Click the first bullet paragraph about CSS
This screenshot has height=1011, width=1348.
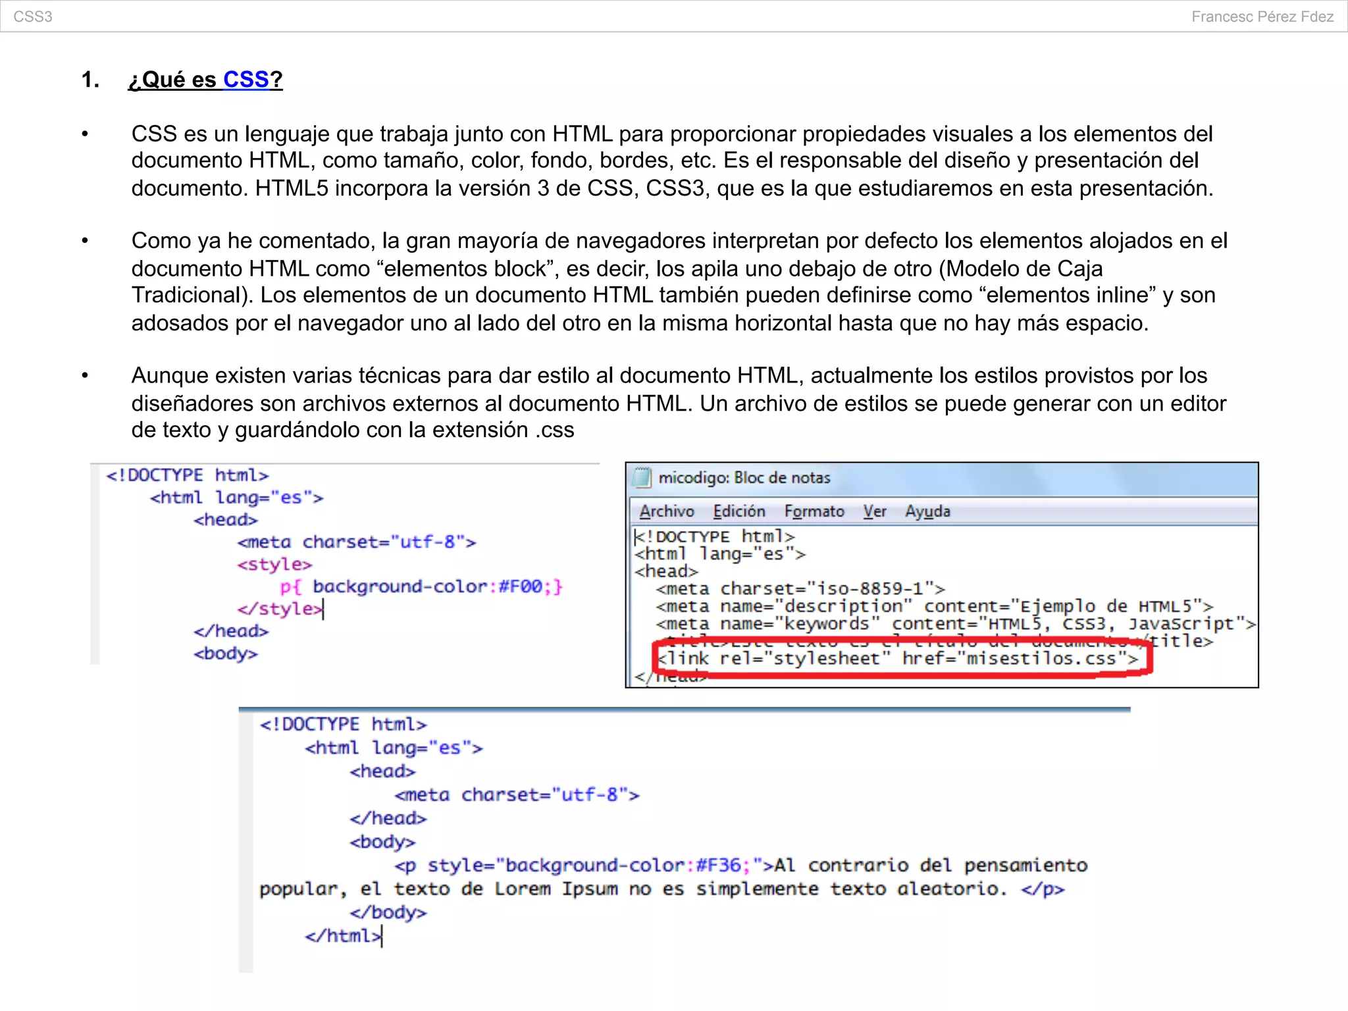[x=671, y=161]
